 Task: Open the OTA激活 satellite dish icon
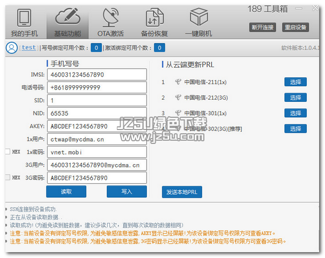pyautogui.click(x=110, y=18)
